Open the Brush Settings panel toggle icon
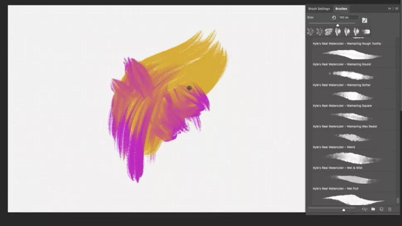402x226 pixels. click(x=364, y=20)
